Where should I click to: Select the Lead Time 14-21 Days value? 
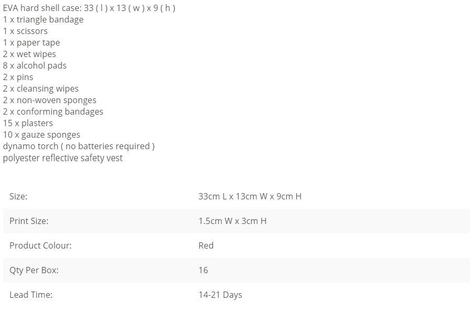click(220, 295)
